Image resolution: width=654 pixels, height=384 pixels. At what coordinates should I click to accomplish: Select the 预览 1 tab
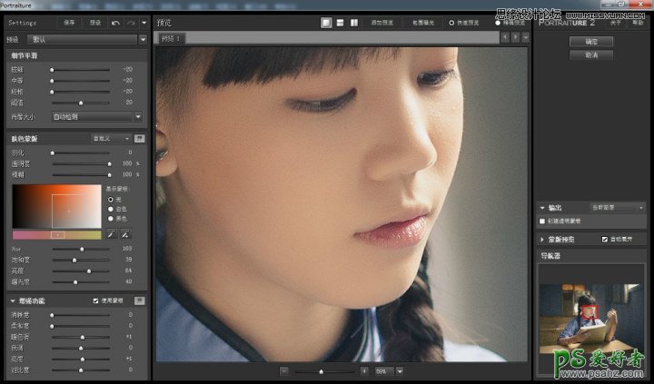click(x=171, y=38)
